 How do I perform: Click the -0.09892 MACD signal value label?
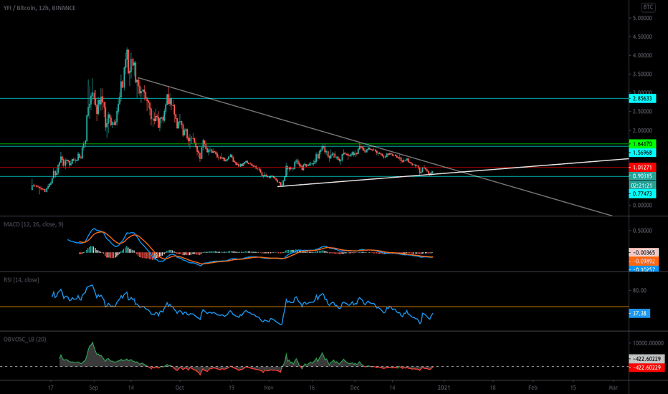pyautogui.click(x=644, y=261)
